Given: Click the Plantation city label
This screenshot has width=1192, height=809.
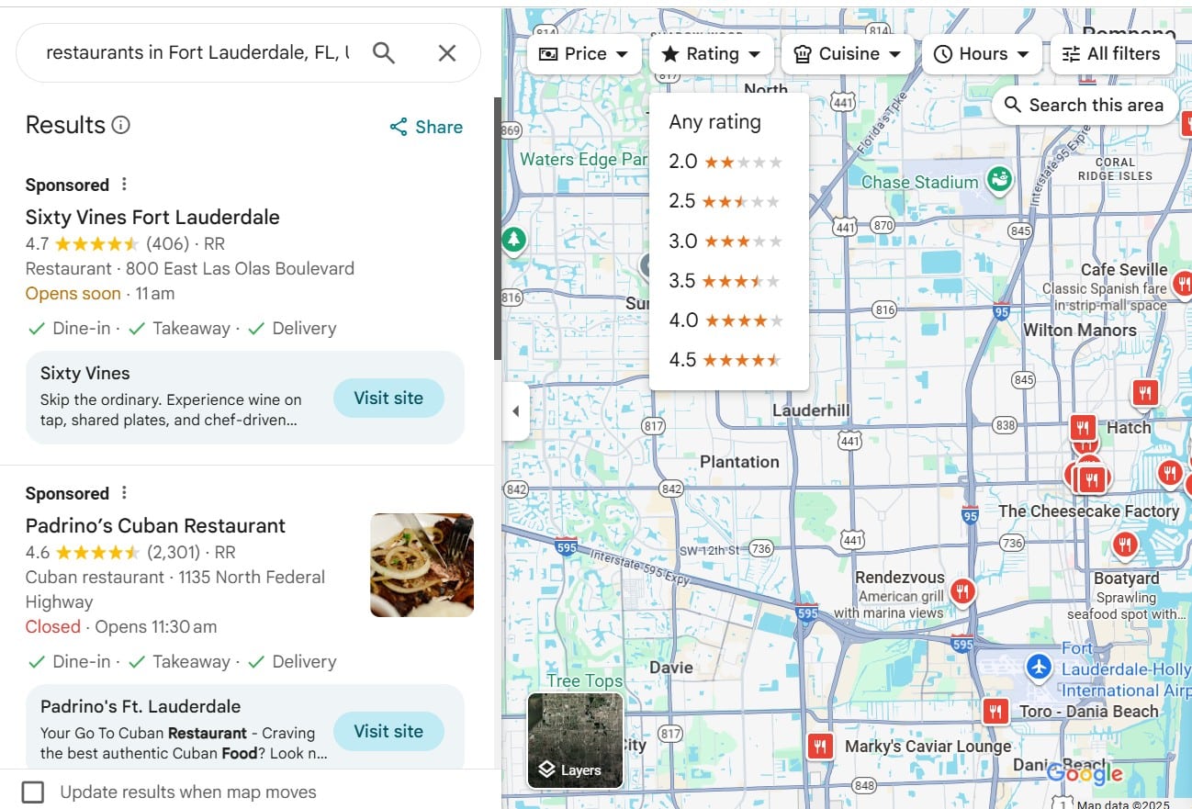Looking at the screenshot, I should [739, 462].
